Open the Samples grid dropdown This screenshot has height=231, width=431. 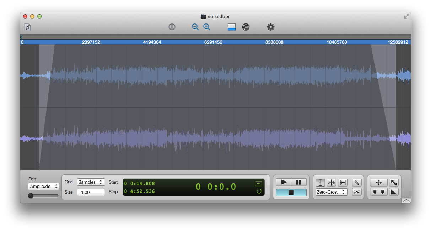(x=91, y=182)
